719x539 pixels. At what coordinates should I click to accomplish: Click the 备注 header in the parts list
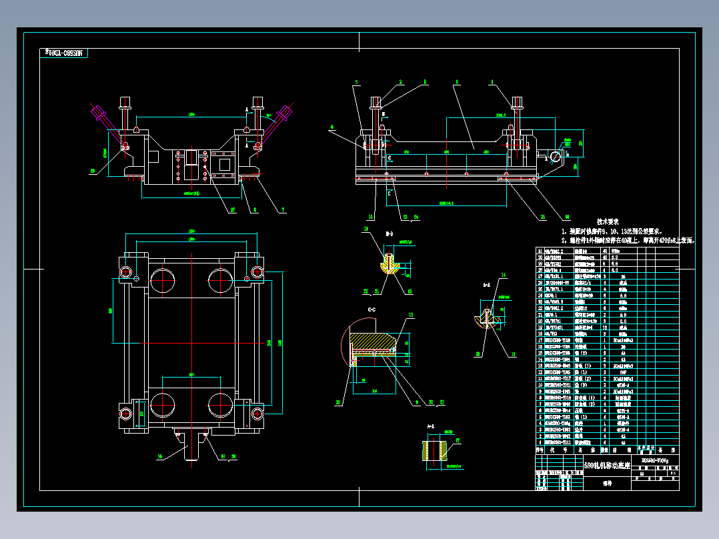point(667,450)
